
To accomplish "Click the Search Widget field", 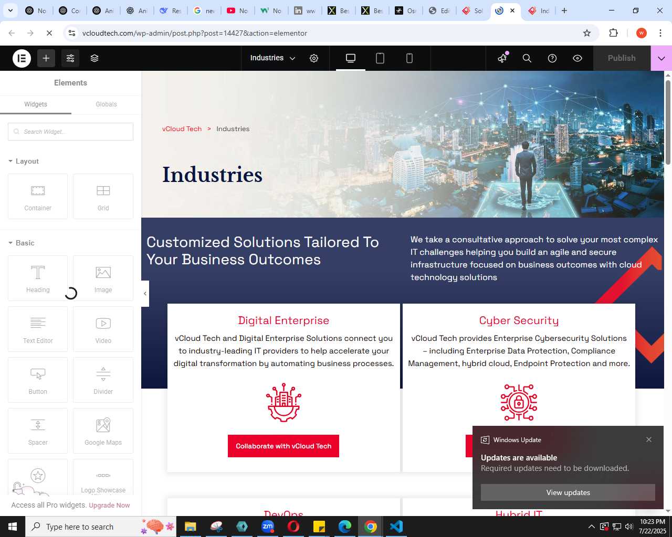I will 70,132.
